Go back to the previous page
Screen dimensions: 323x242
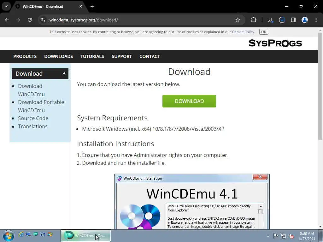tap(7, 20)
